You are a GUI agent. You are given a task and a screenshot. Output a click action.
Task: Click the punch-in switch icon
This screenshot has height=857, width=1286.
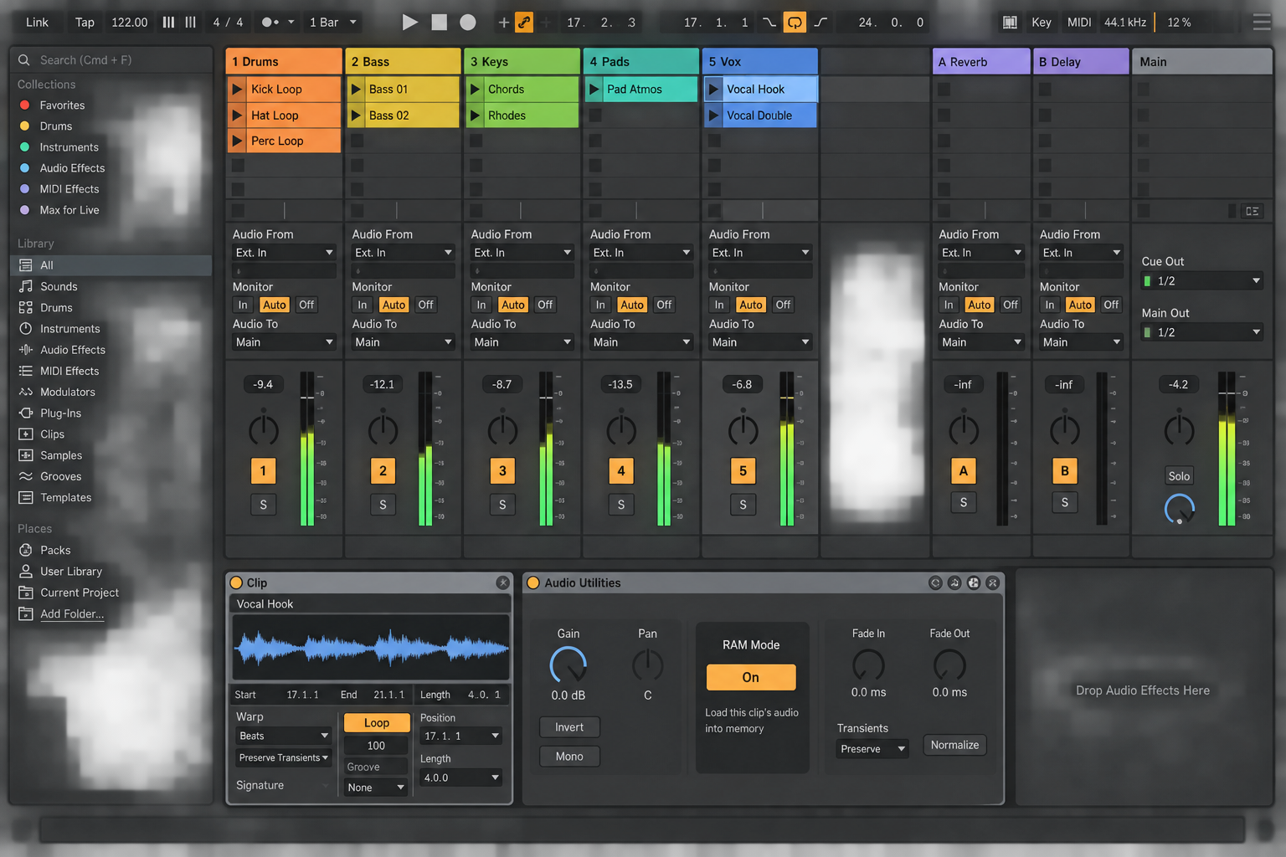coord(769,23)
